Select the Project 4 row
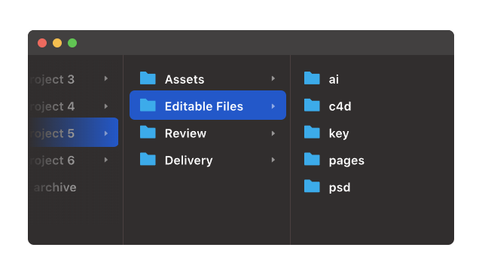Screen dimensions: 482x275 [x=73, y=106]
